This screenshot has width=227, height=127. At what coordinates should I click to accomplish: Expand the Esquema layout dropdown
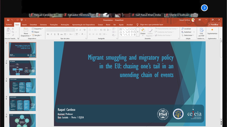point(37,29)
